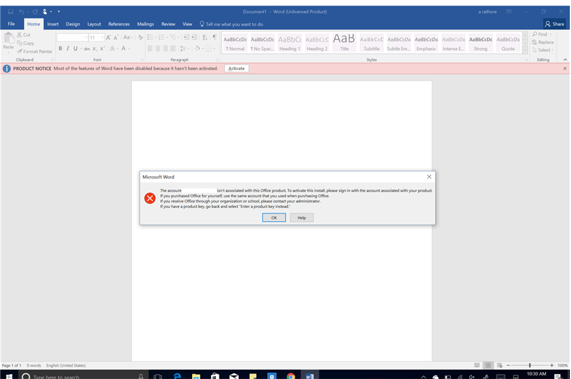Click the Font Color icon
Viewport: 571px width, 379px height.
pyautogui.click(x=124, y=48)
